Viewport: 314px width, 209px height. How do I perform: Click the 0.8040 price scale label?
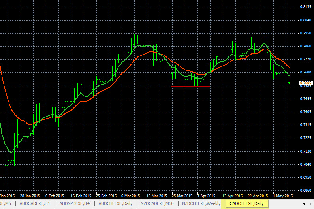[x=306, y=20]
